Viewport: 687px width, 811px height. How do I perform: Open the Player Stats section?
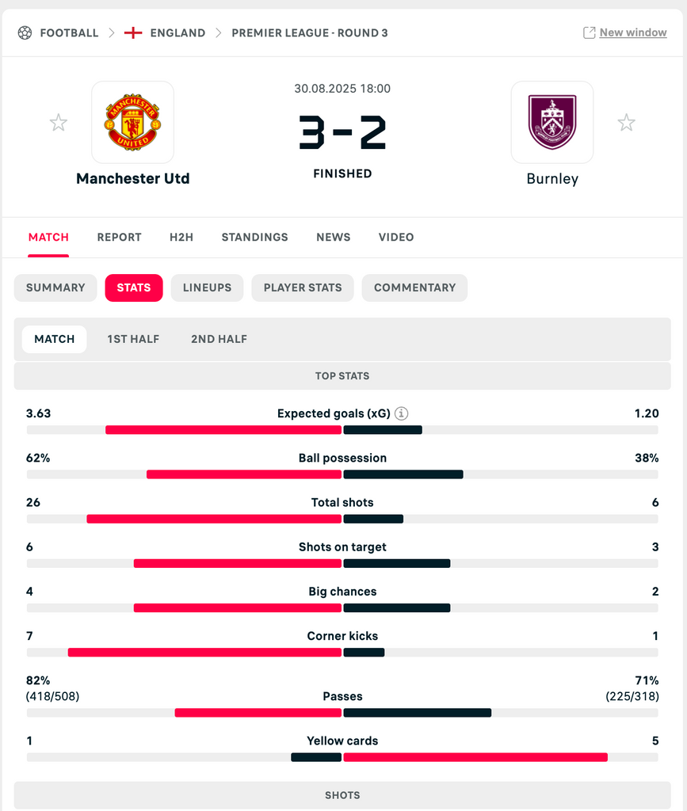click(303, 287)
